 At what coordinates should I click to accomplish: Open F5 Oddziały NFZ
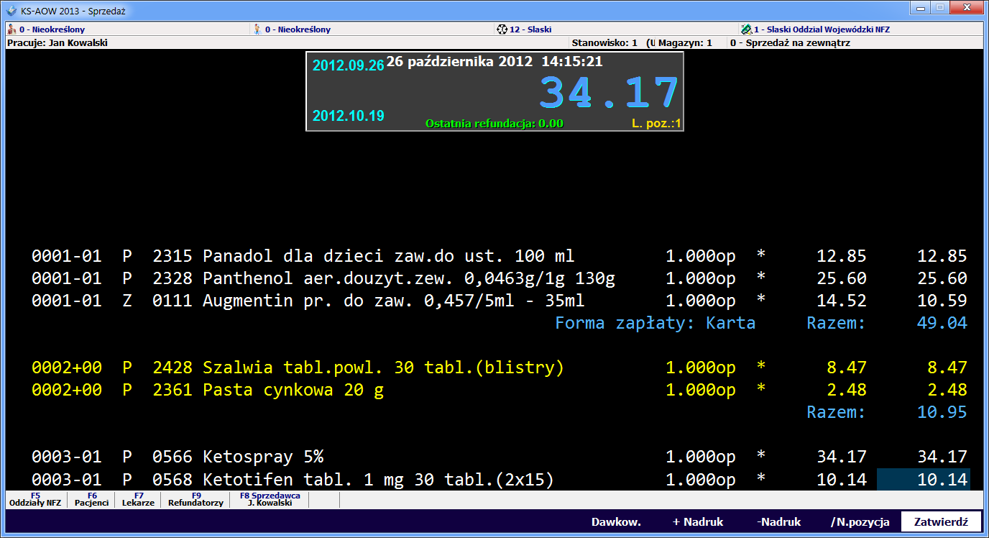point(35,500)
